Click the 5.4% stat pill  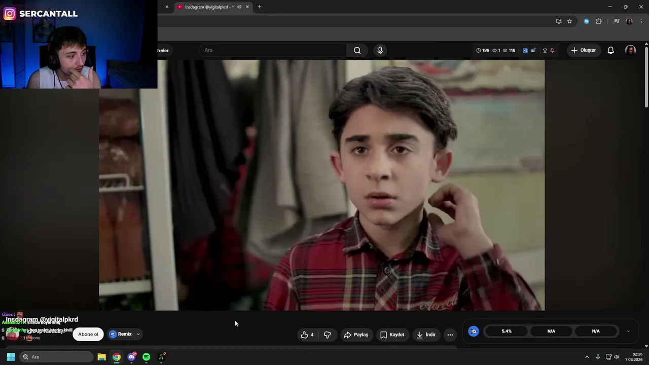(x=507, y=331)
